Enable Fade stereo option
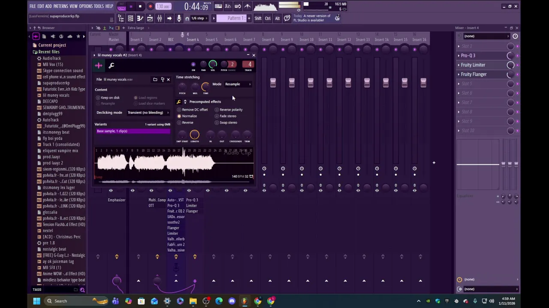Screen dimensions: 549x308 coord(226,116)
